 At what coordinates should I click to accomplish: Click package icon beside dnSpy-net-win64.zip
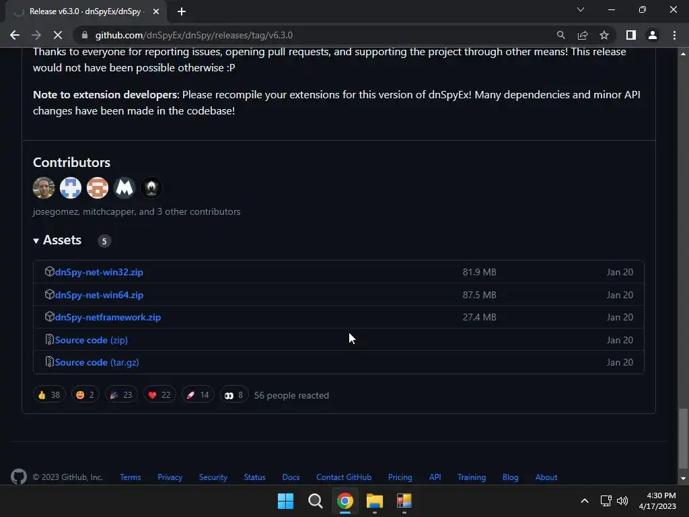coord(50,294)
